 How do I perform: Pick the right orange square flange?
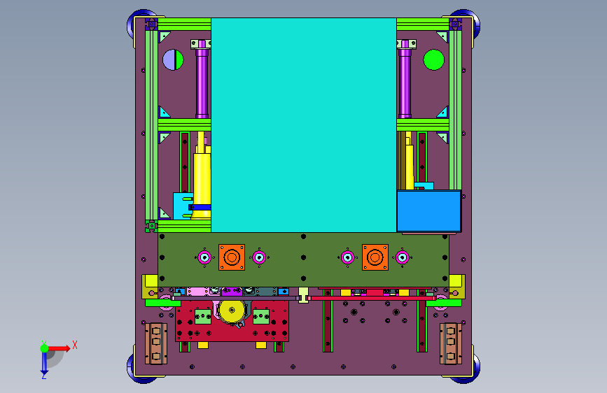pyautogui.click(x=375, y=257)
